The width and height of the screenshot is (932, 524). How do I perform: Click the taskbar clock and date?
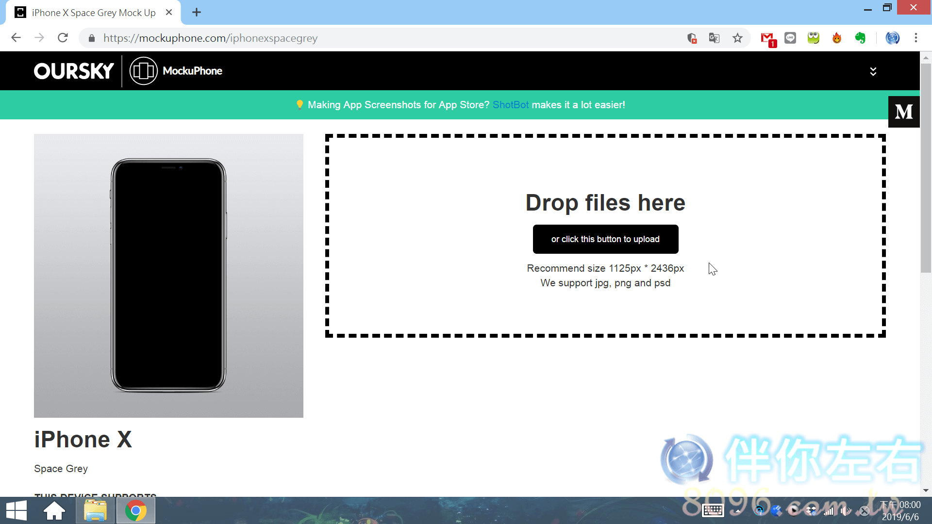[900, 511]
